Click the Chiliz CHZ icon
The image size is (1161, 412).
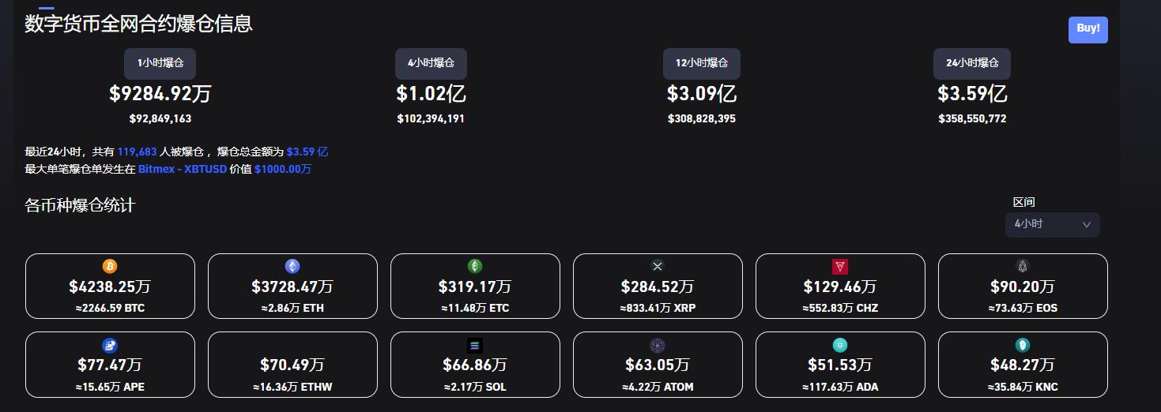840,266
